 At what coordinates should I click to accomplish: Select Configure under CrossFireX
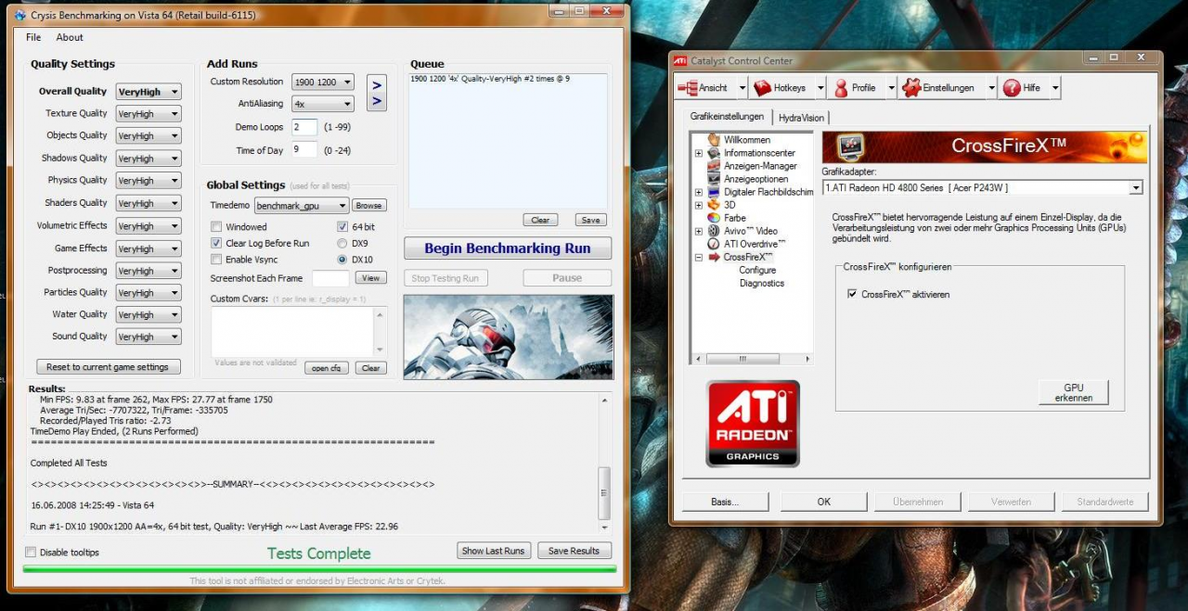[757, 270]
